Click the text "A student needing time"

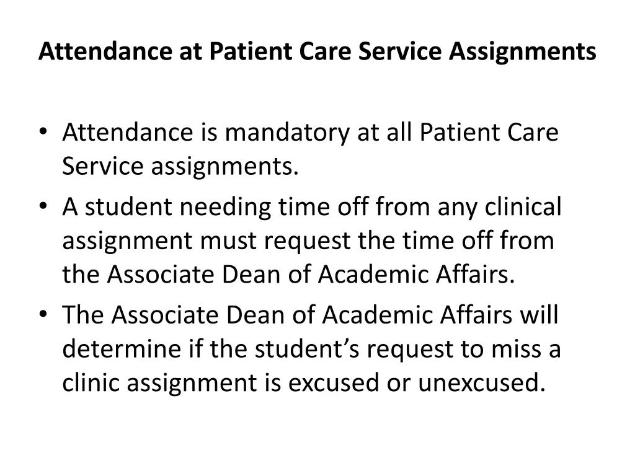coord(166,207)
